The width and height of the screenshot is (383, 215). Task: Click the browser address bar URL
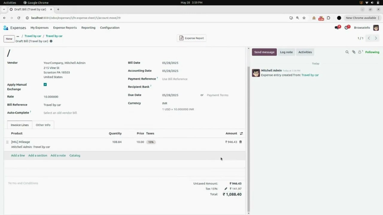click(x=76, y=18)
